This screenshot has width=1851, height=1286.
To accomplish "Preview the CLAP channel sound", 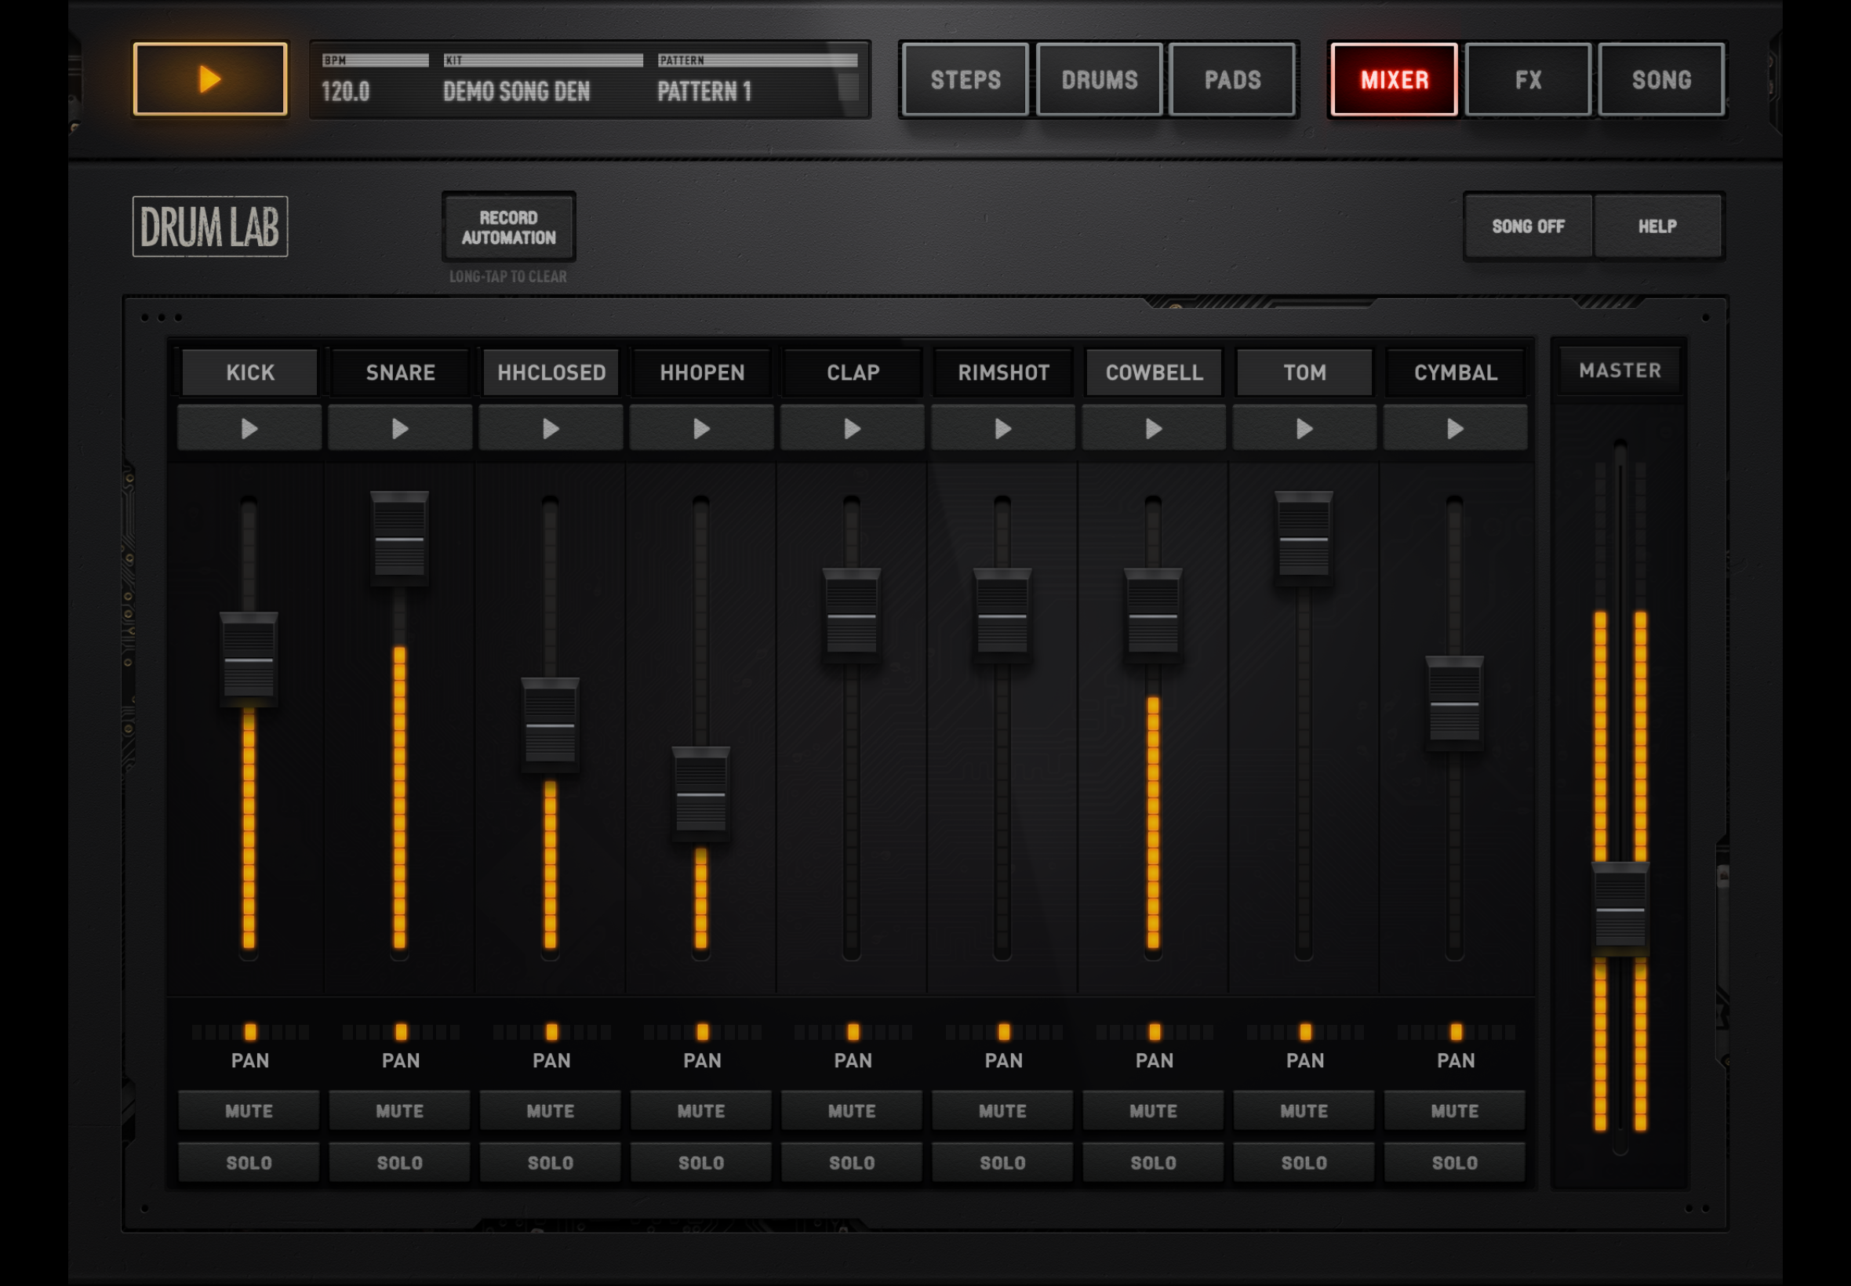I will click(852, 428).
